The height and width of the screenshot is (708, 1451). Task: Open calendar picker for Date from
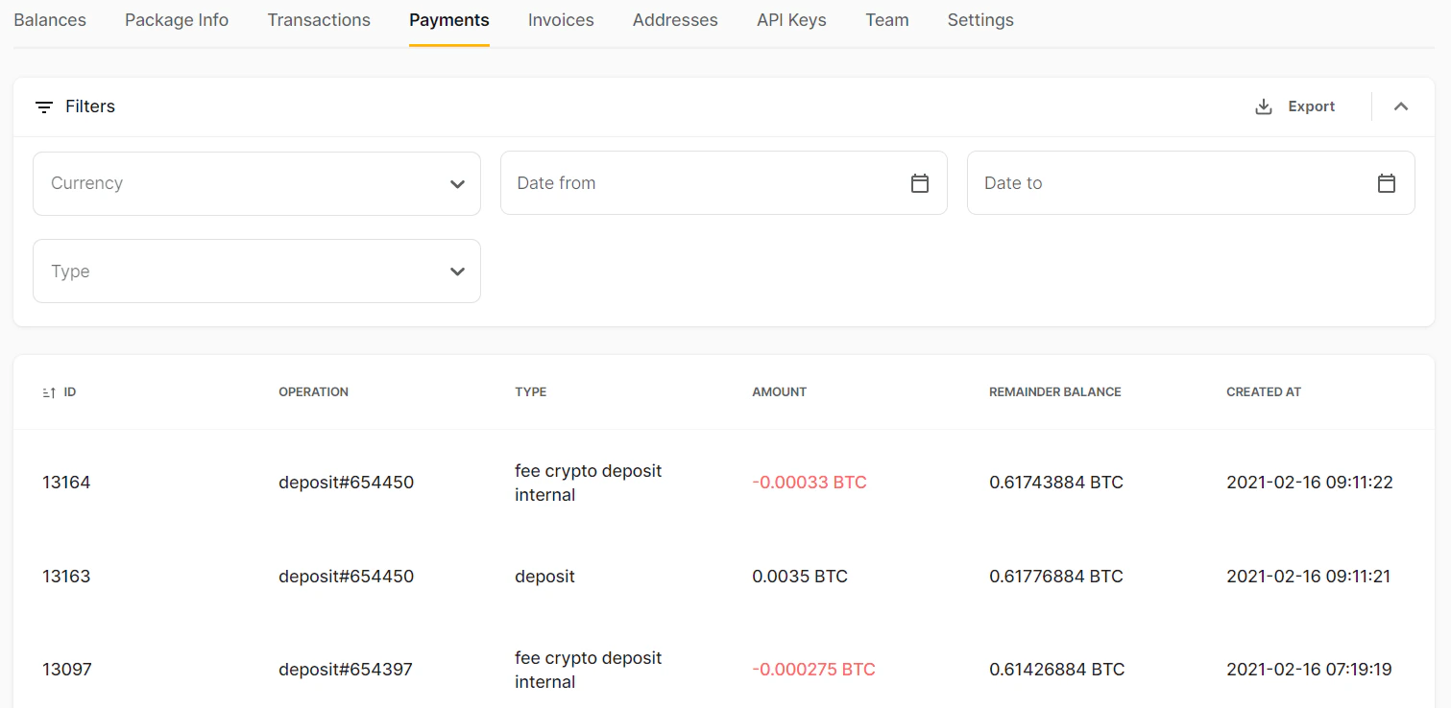click(920, 183)
